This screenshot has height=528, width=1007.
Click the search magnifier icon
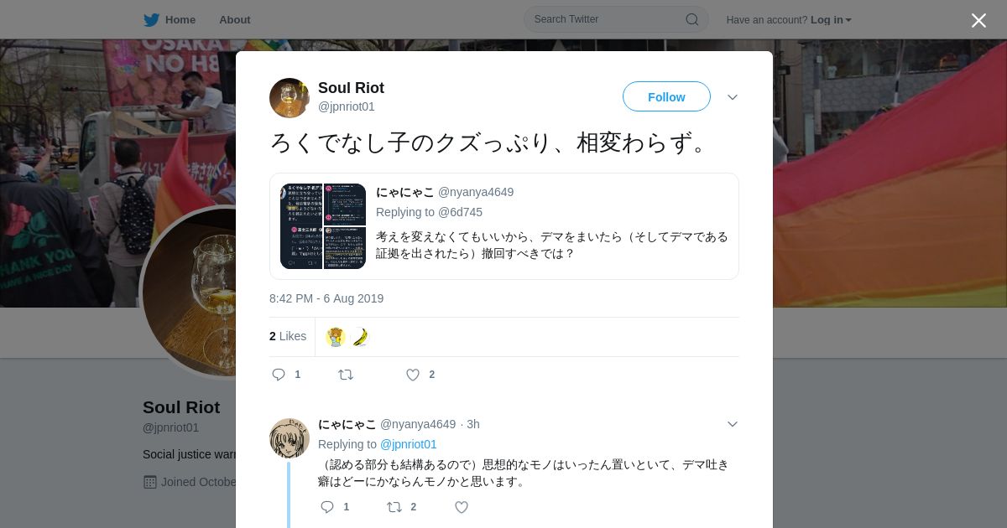pyautogui.click(x=692, y=19)
